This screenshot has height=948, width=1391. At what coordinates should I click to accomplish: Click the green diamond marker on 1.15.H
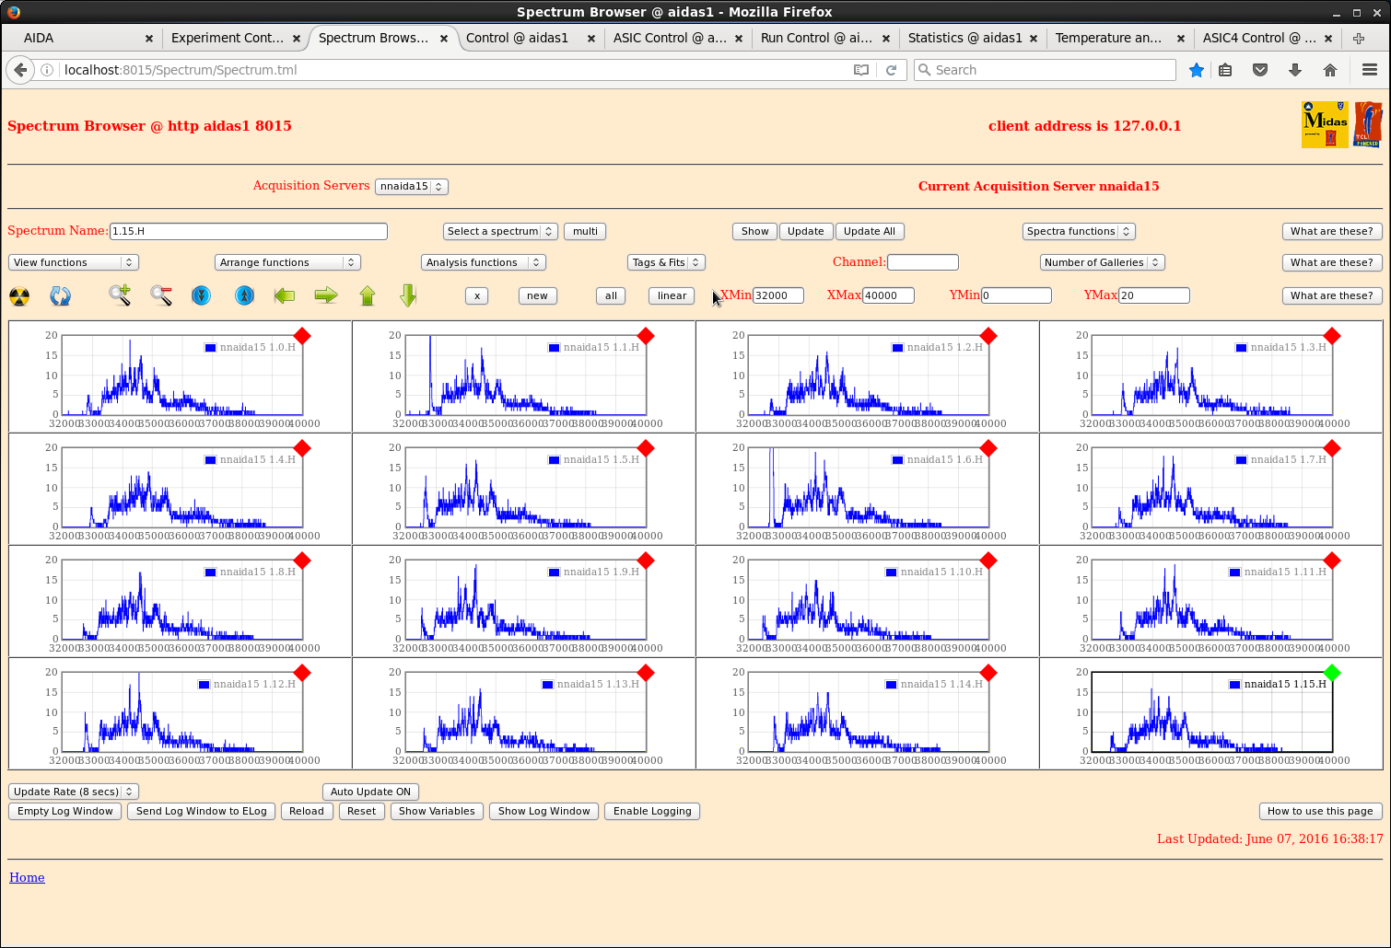pyautogui.click(x=1331, y=673)
